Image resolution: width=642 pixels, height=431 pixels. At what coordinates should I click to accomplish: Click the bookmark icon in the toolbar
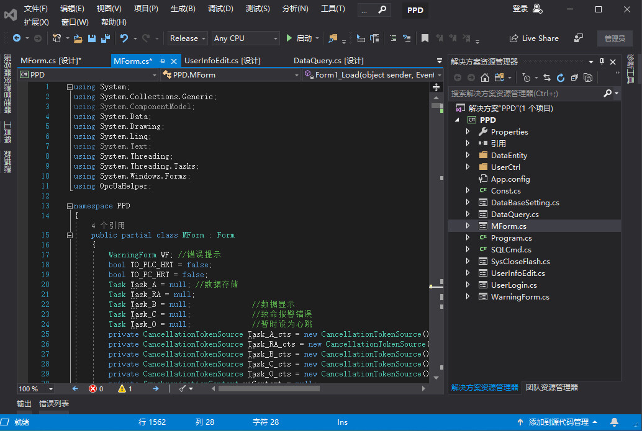(425, 38)
